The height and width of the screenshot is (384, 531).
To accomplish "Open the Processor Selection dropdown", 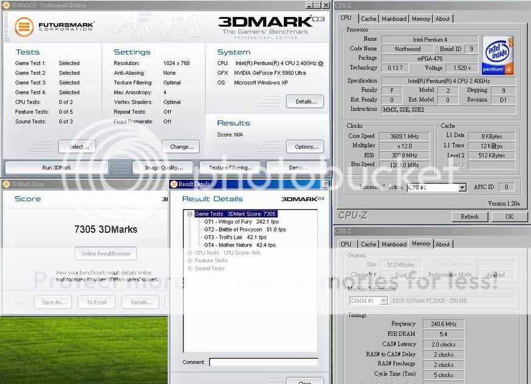I will tap(462, 188).
